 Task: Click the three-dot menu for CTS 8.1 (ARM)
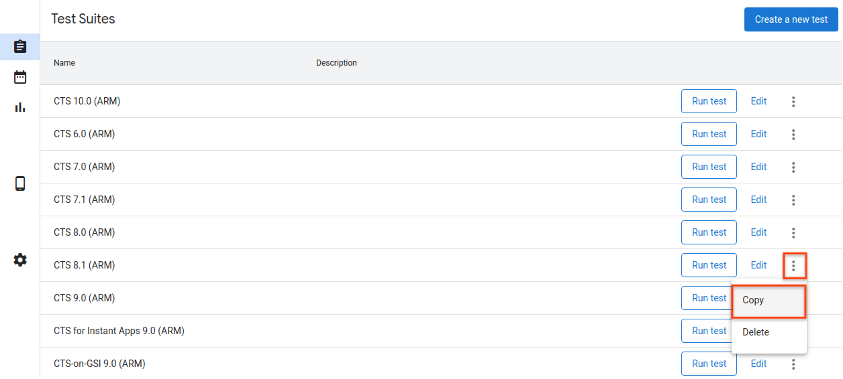(793, 266)
